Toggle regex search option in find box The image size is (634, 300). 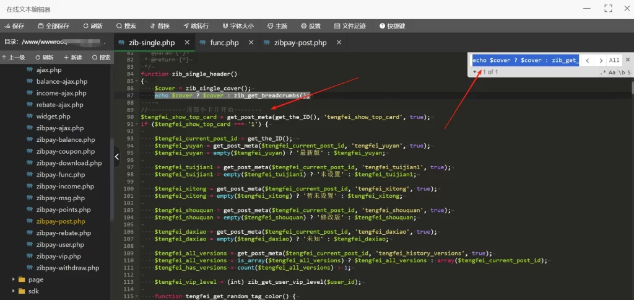pos(603,73)
